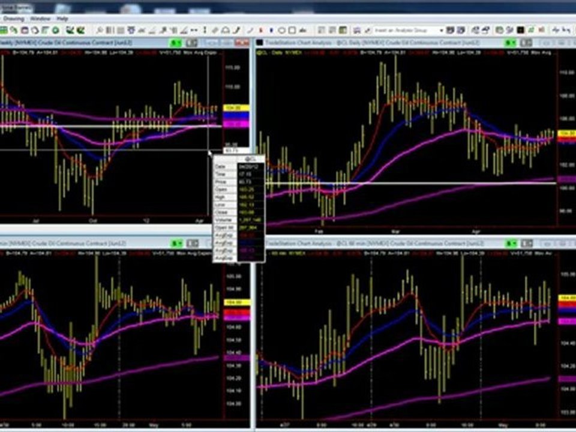
Task: Click the Price row in data tip window
Action: coord(238,182)
